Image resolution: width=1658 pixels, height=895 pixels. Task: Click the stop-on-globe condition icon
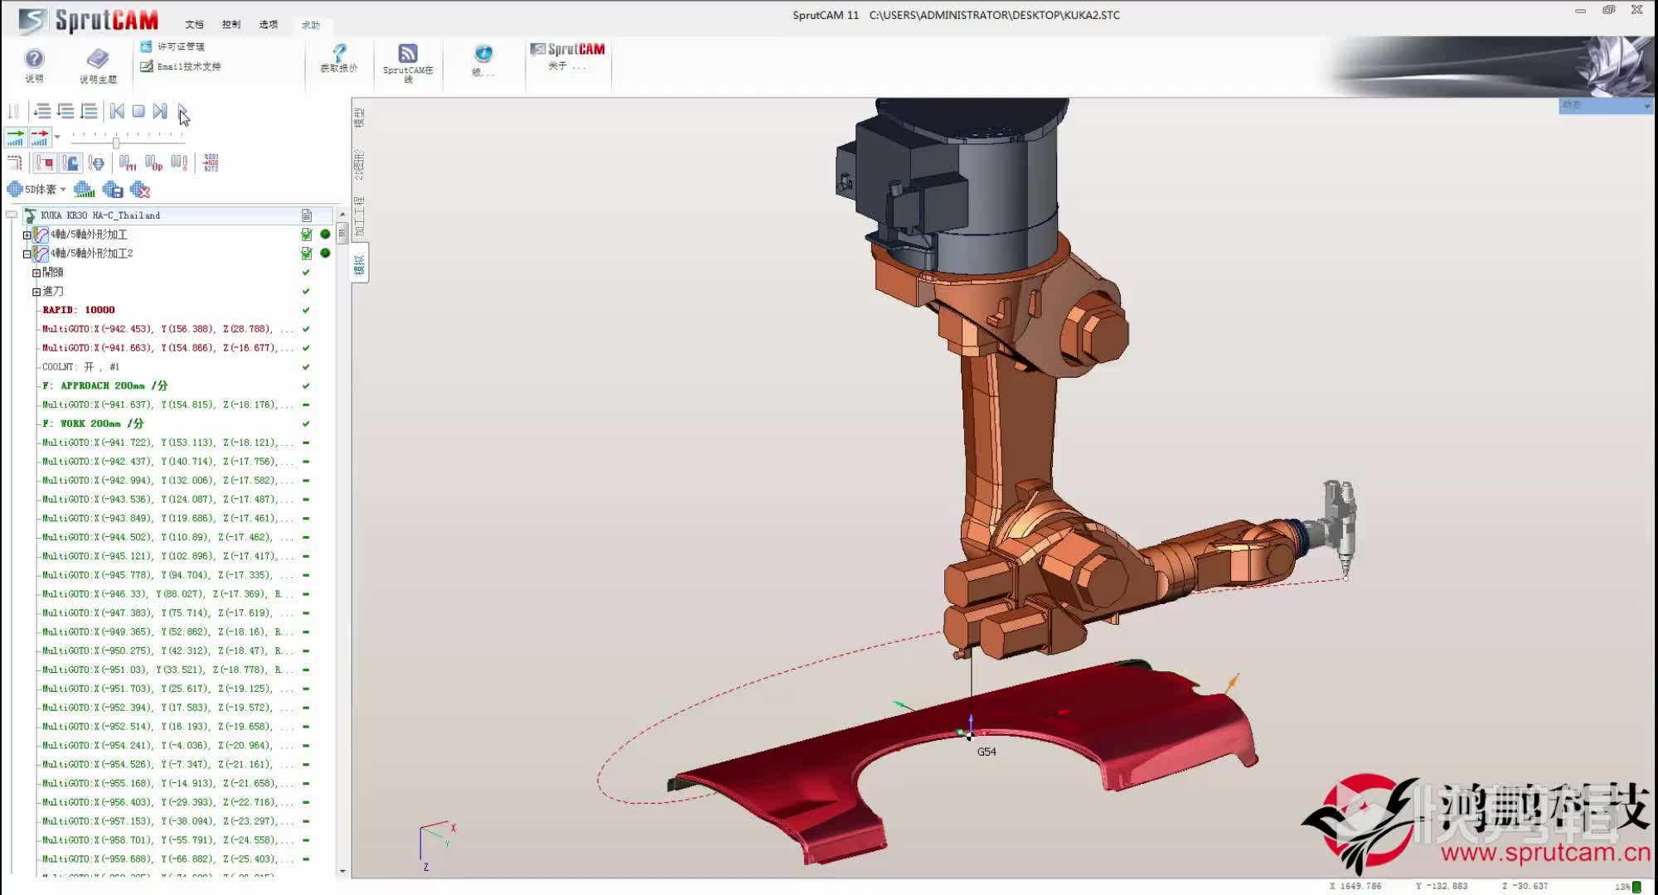96,163
